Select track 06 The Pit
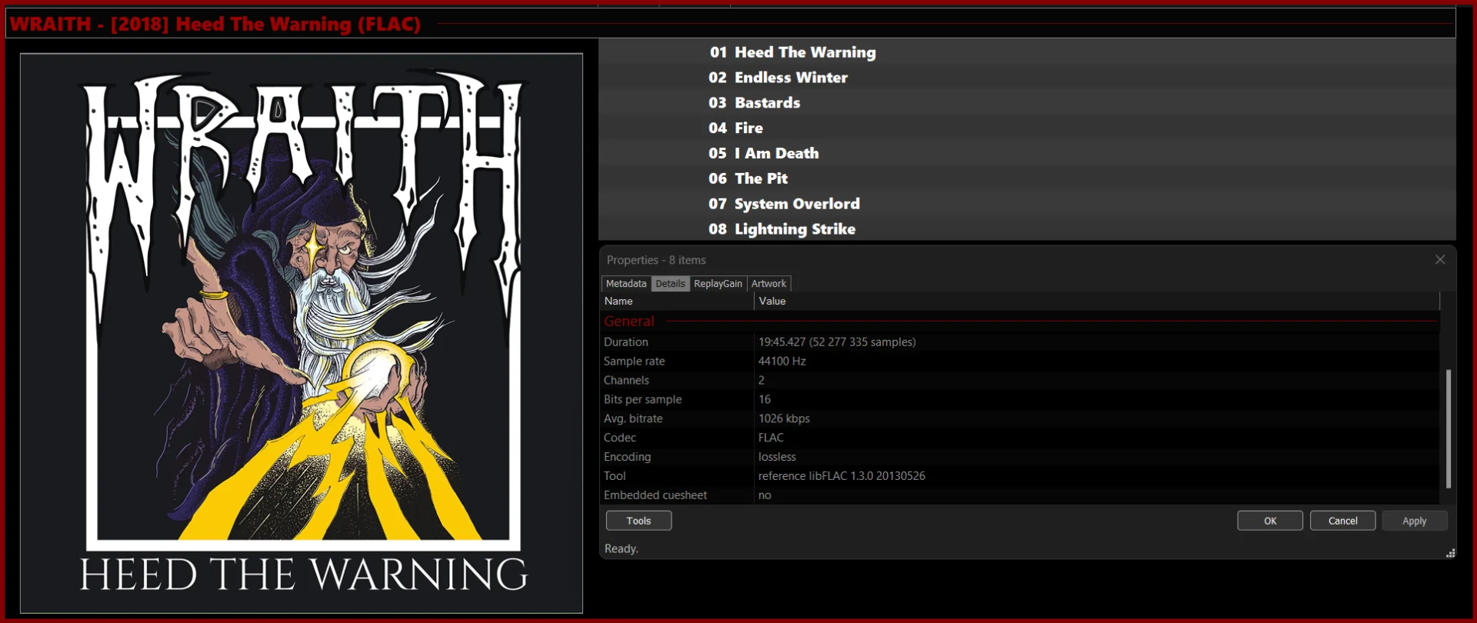 pos(1027,178)
